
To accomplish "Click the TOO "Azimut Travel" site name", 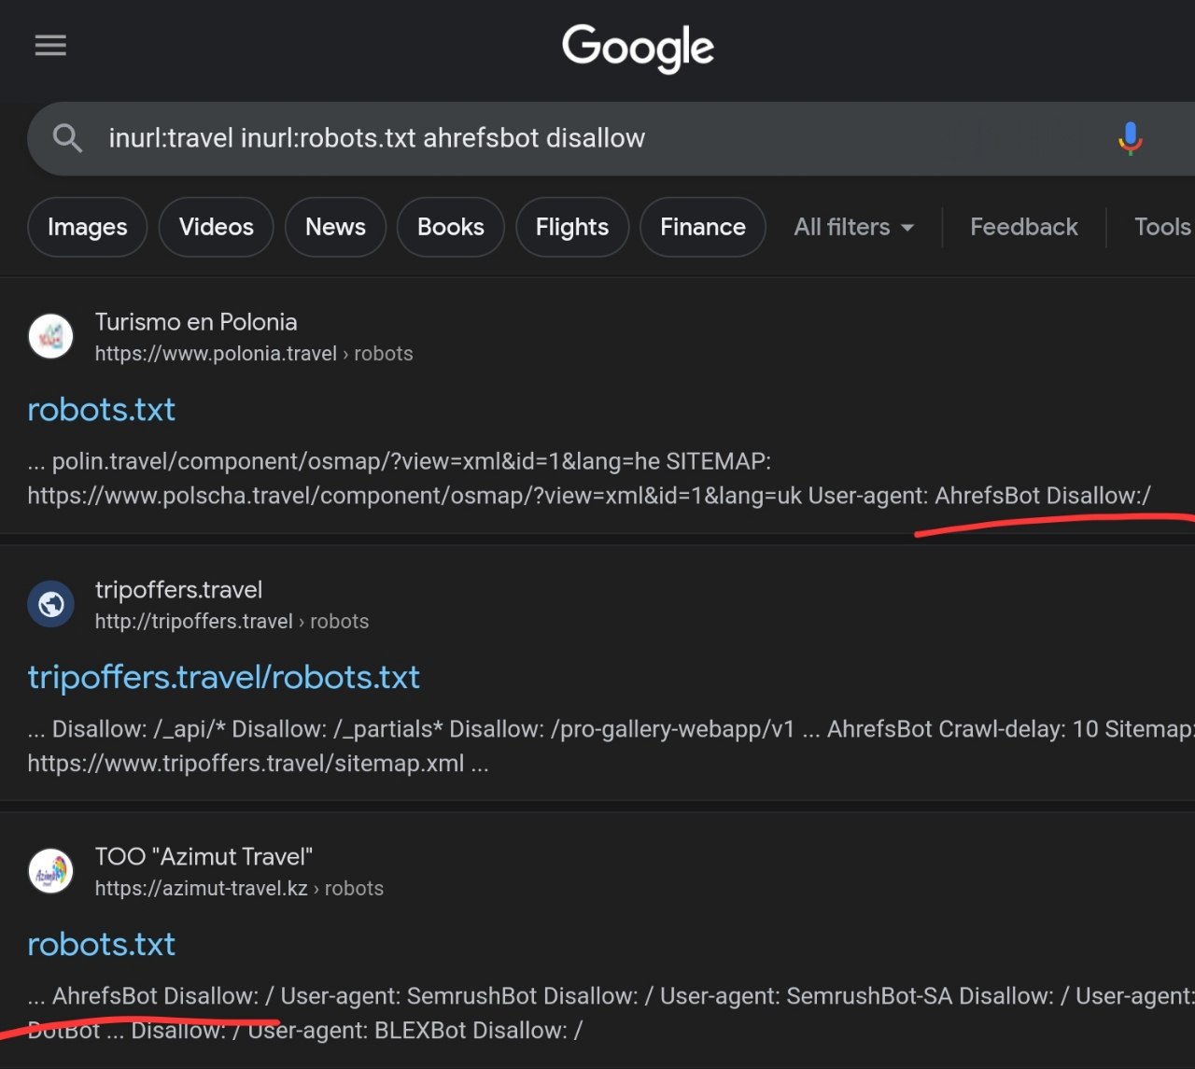I will tap(204, 857).
